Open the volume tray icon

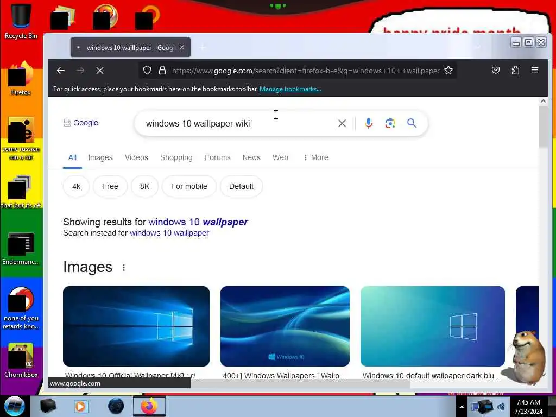501,407
